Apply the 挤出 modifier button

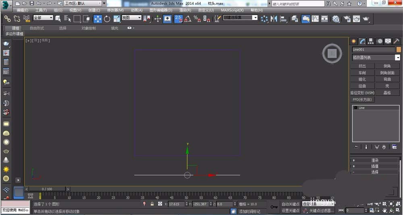(362, 66)
